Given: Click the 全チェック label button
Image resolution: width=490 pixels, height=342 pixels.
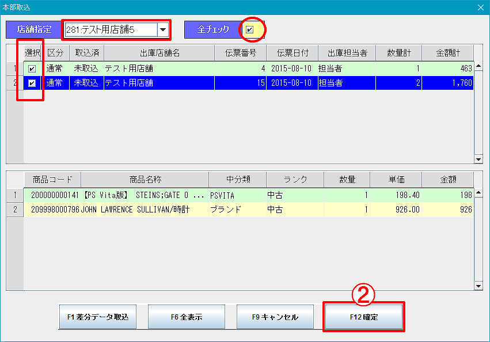Looking at the screenshot, I should click(213, 29).
